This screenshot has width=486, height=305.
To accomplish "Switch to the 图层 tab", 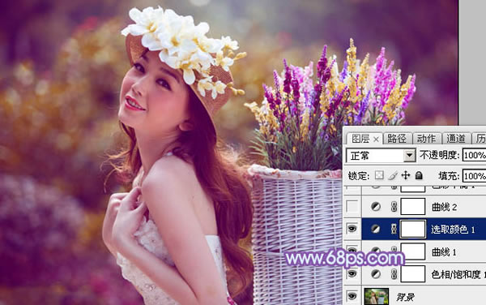I will click(x=360, y=139).
